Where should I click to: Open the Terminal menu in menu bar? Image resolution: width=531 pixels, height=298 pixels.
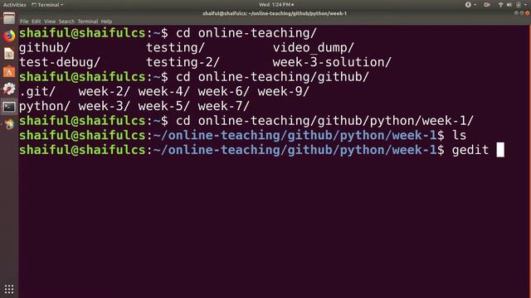[x=88, y=22]
